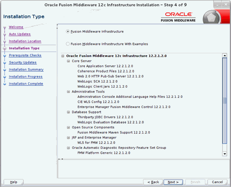Click the Welcome step bullet icon
231x187 pixels.
pos(5,27)
